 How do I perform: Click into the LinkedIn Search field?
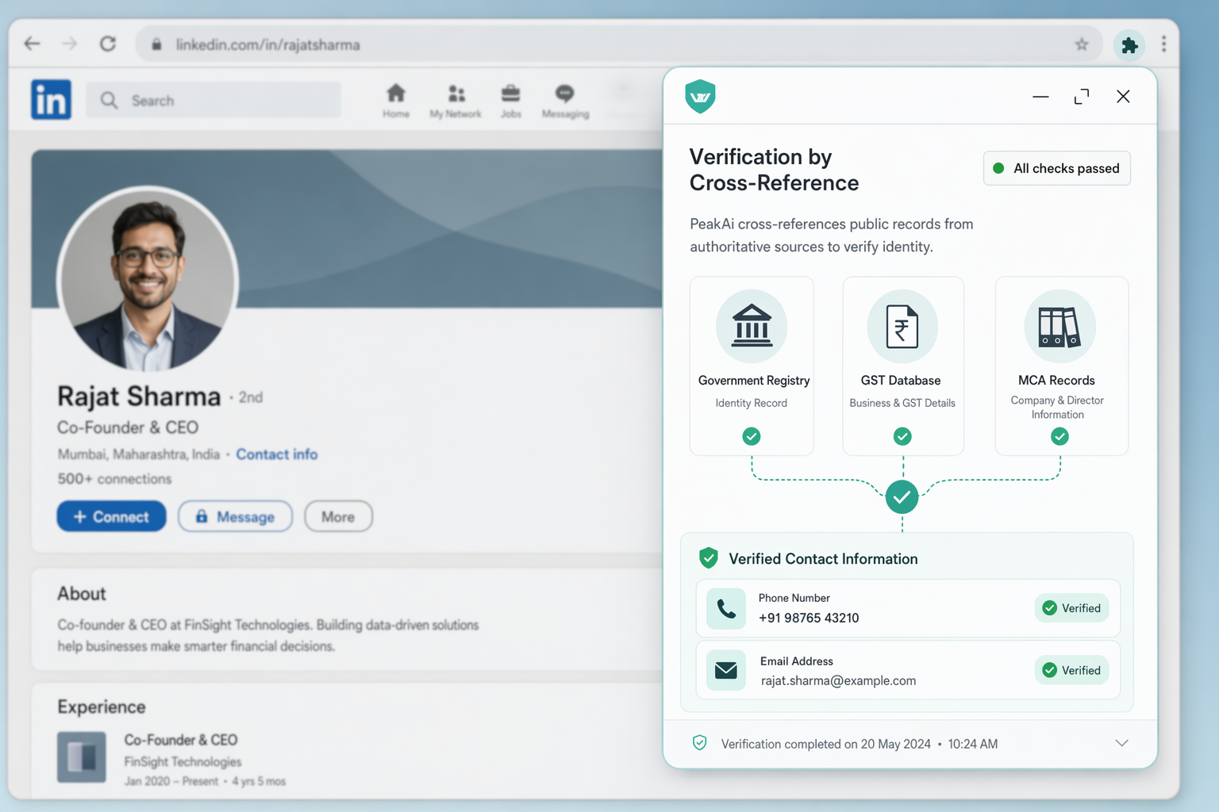point(213,100)
